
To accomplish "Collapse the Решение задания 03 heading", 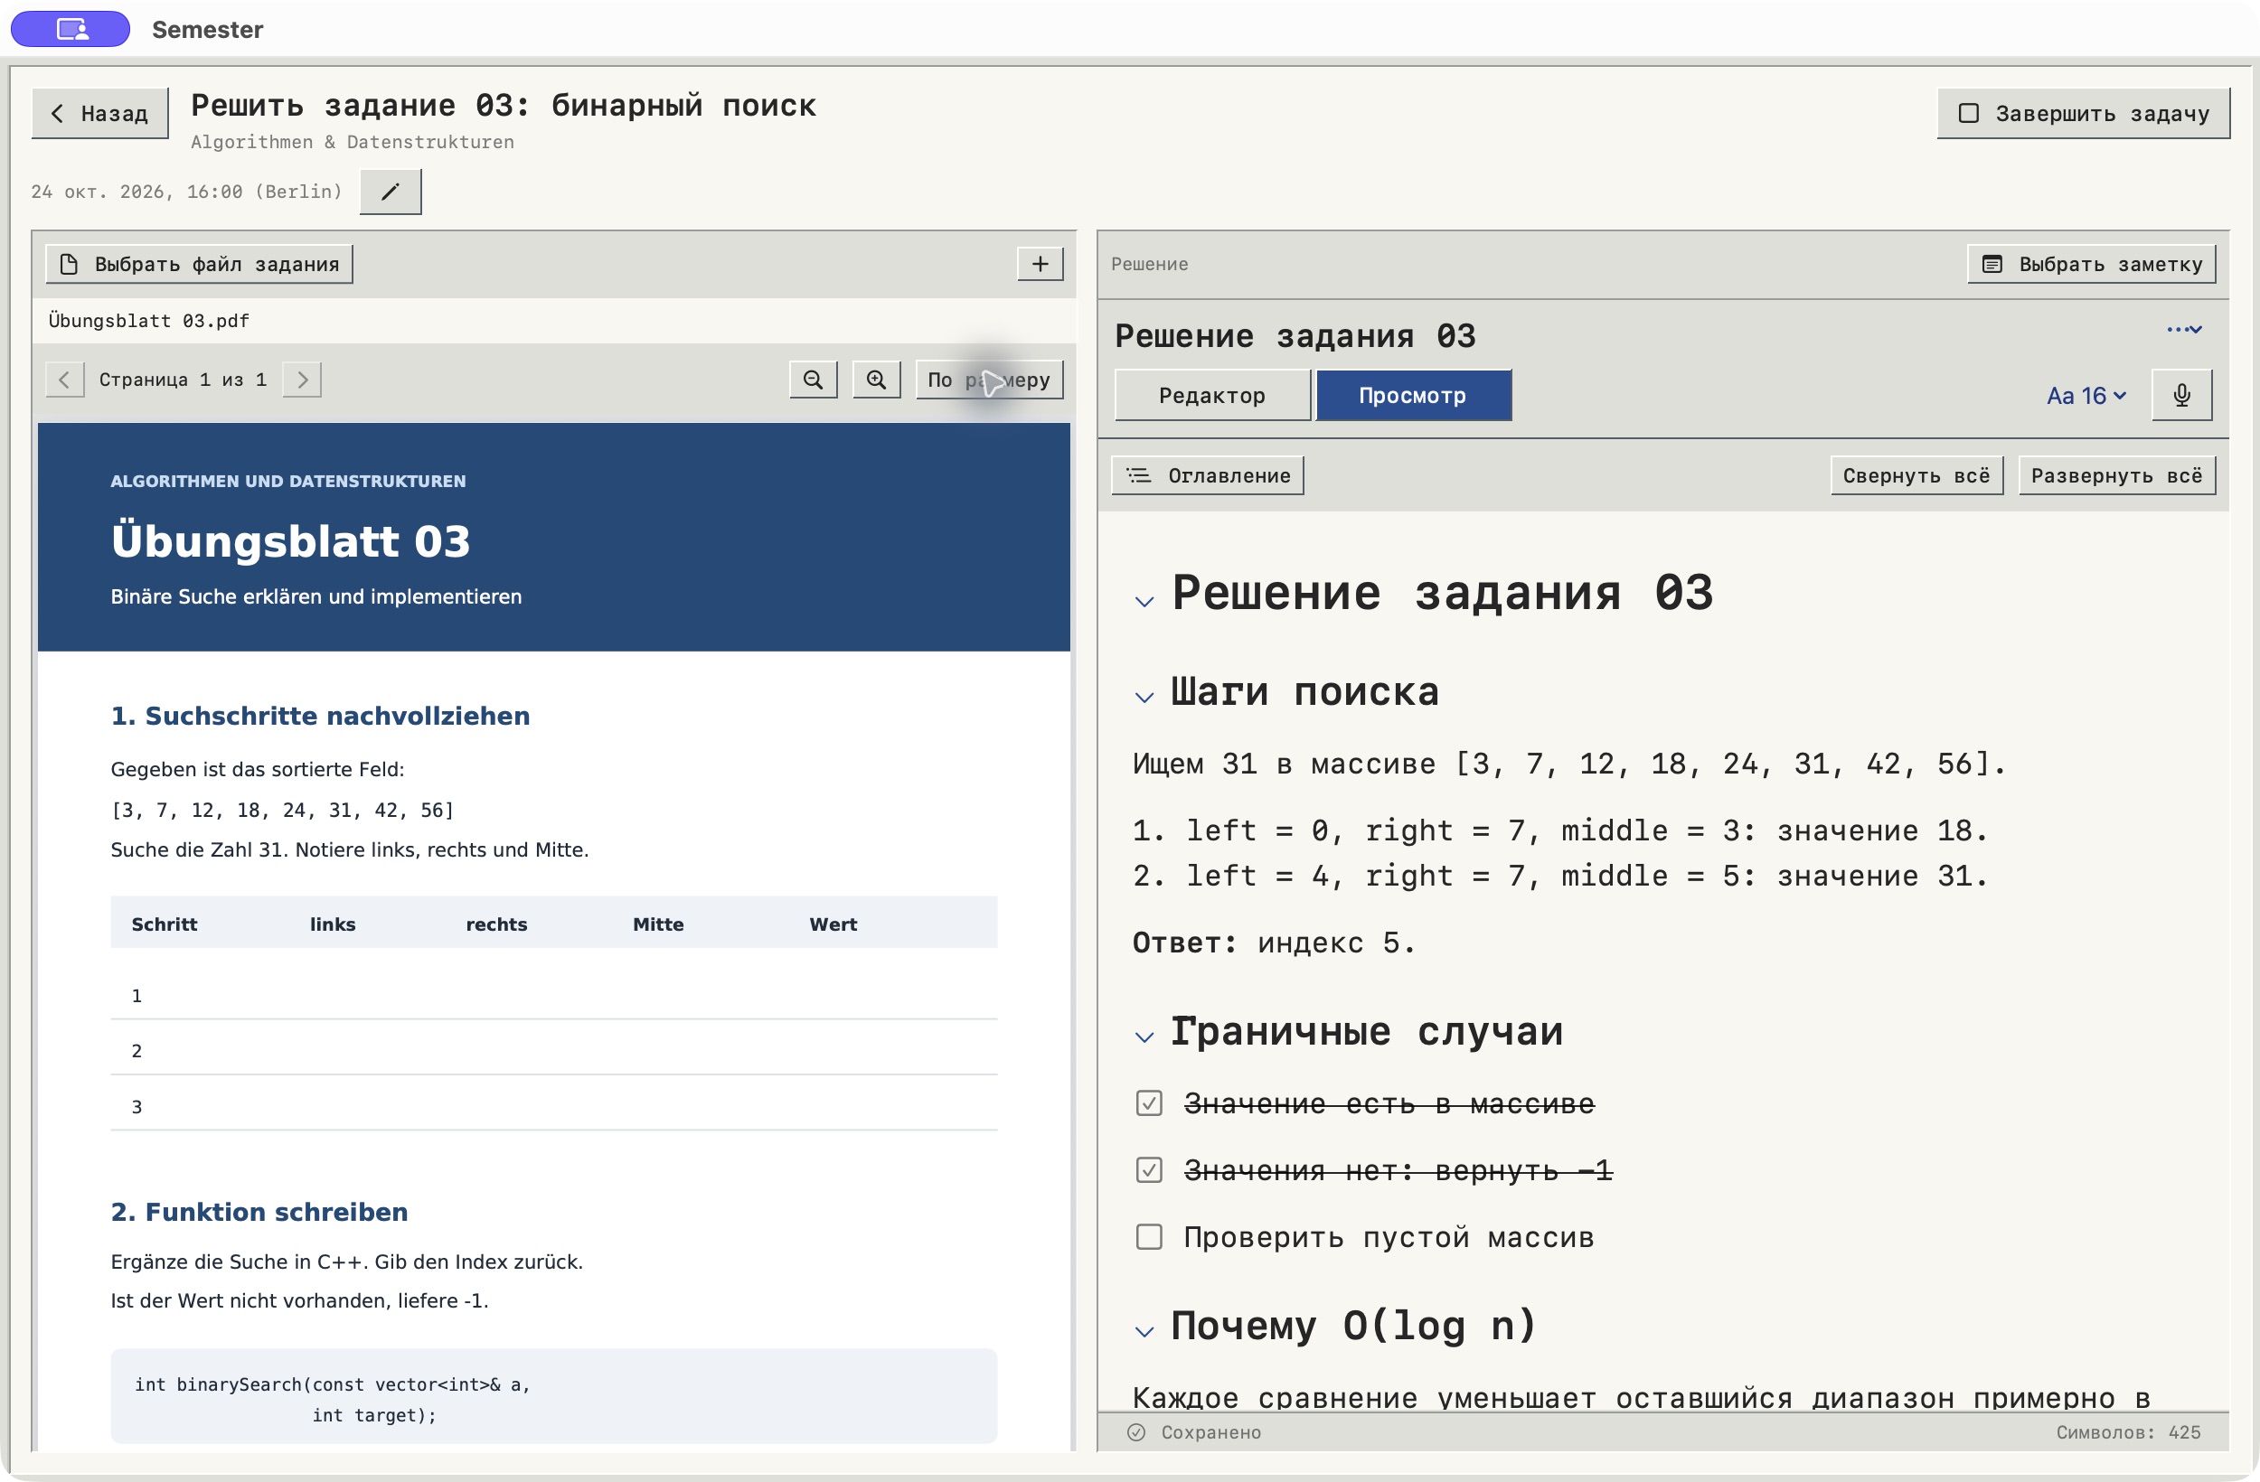I will click(x=1144, y=601).
